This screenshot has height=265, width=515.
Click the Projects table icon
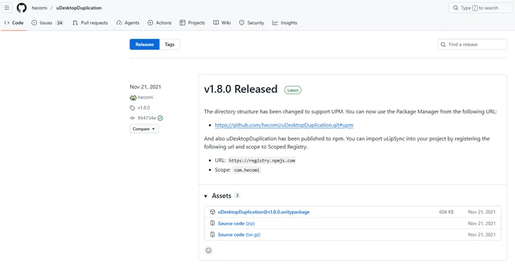tap(183, 23)
